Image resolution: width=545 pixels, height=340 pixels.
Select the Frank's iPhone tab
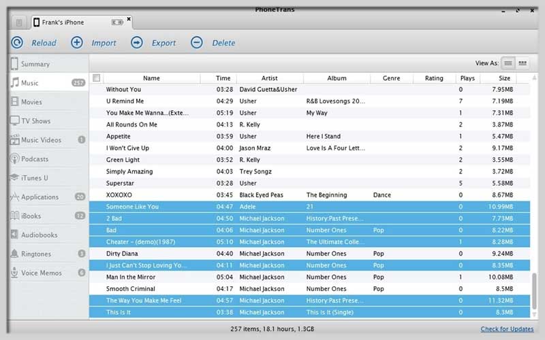[82, 22]
